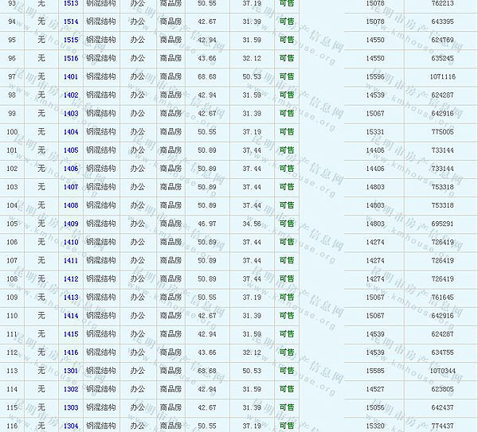Click room number 1301
Screen dimensions: 478x432
click(x=71, y=371)
